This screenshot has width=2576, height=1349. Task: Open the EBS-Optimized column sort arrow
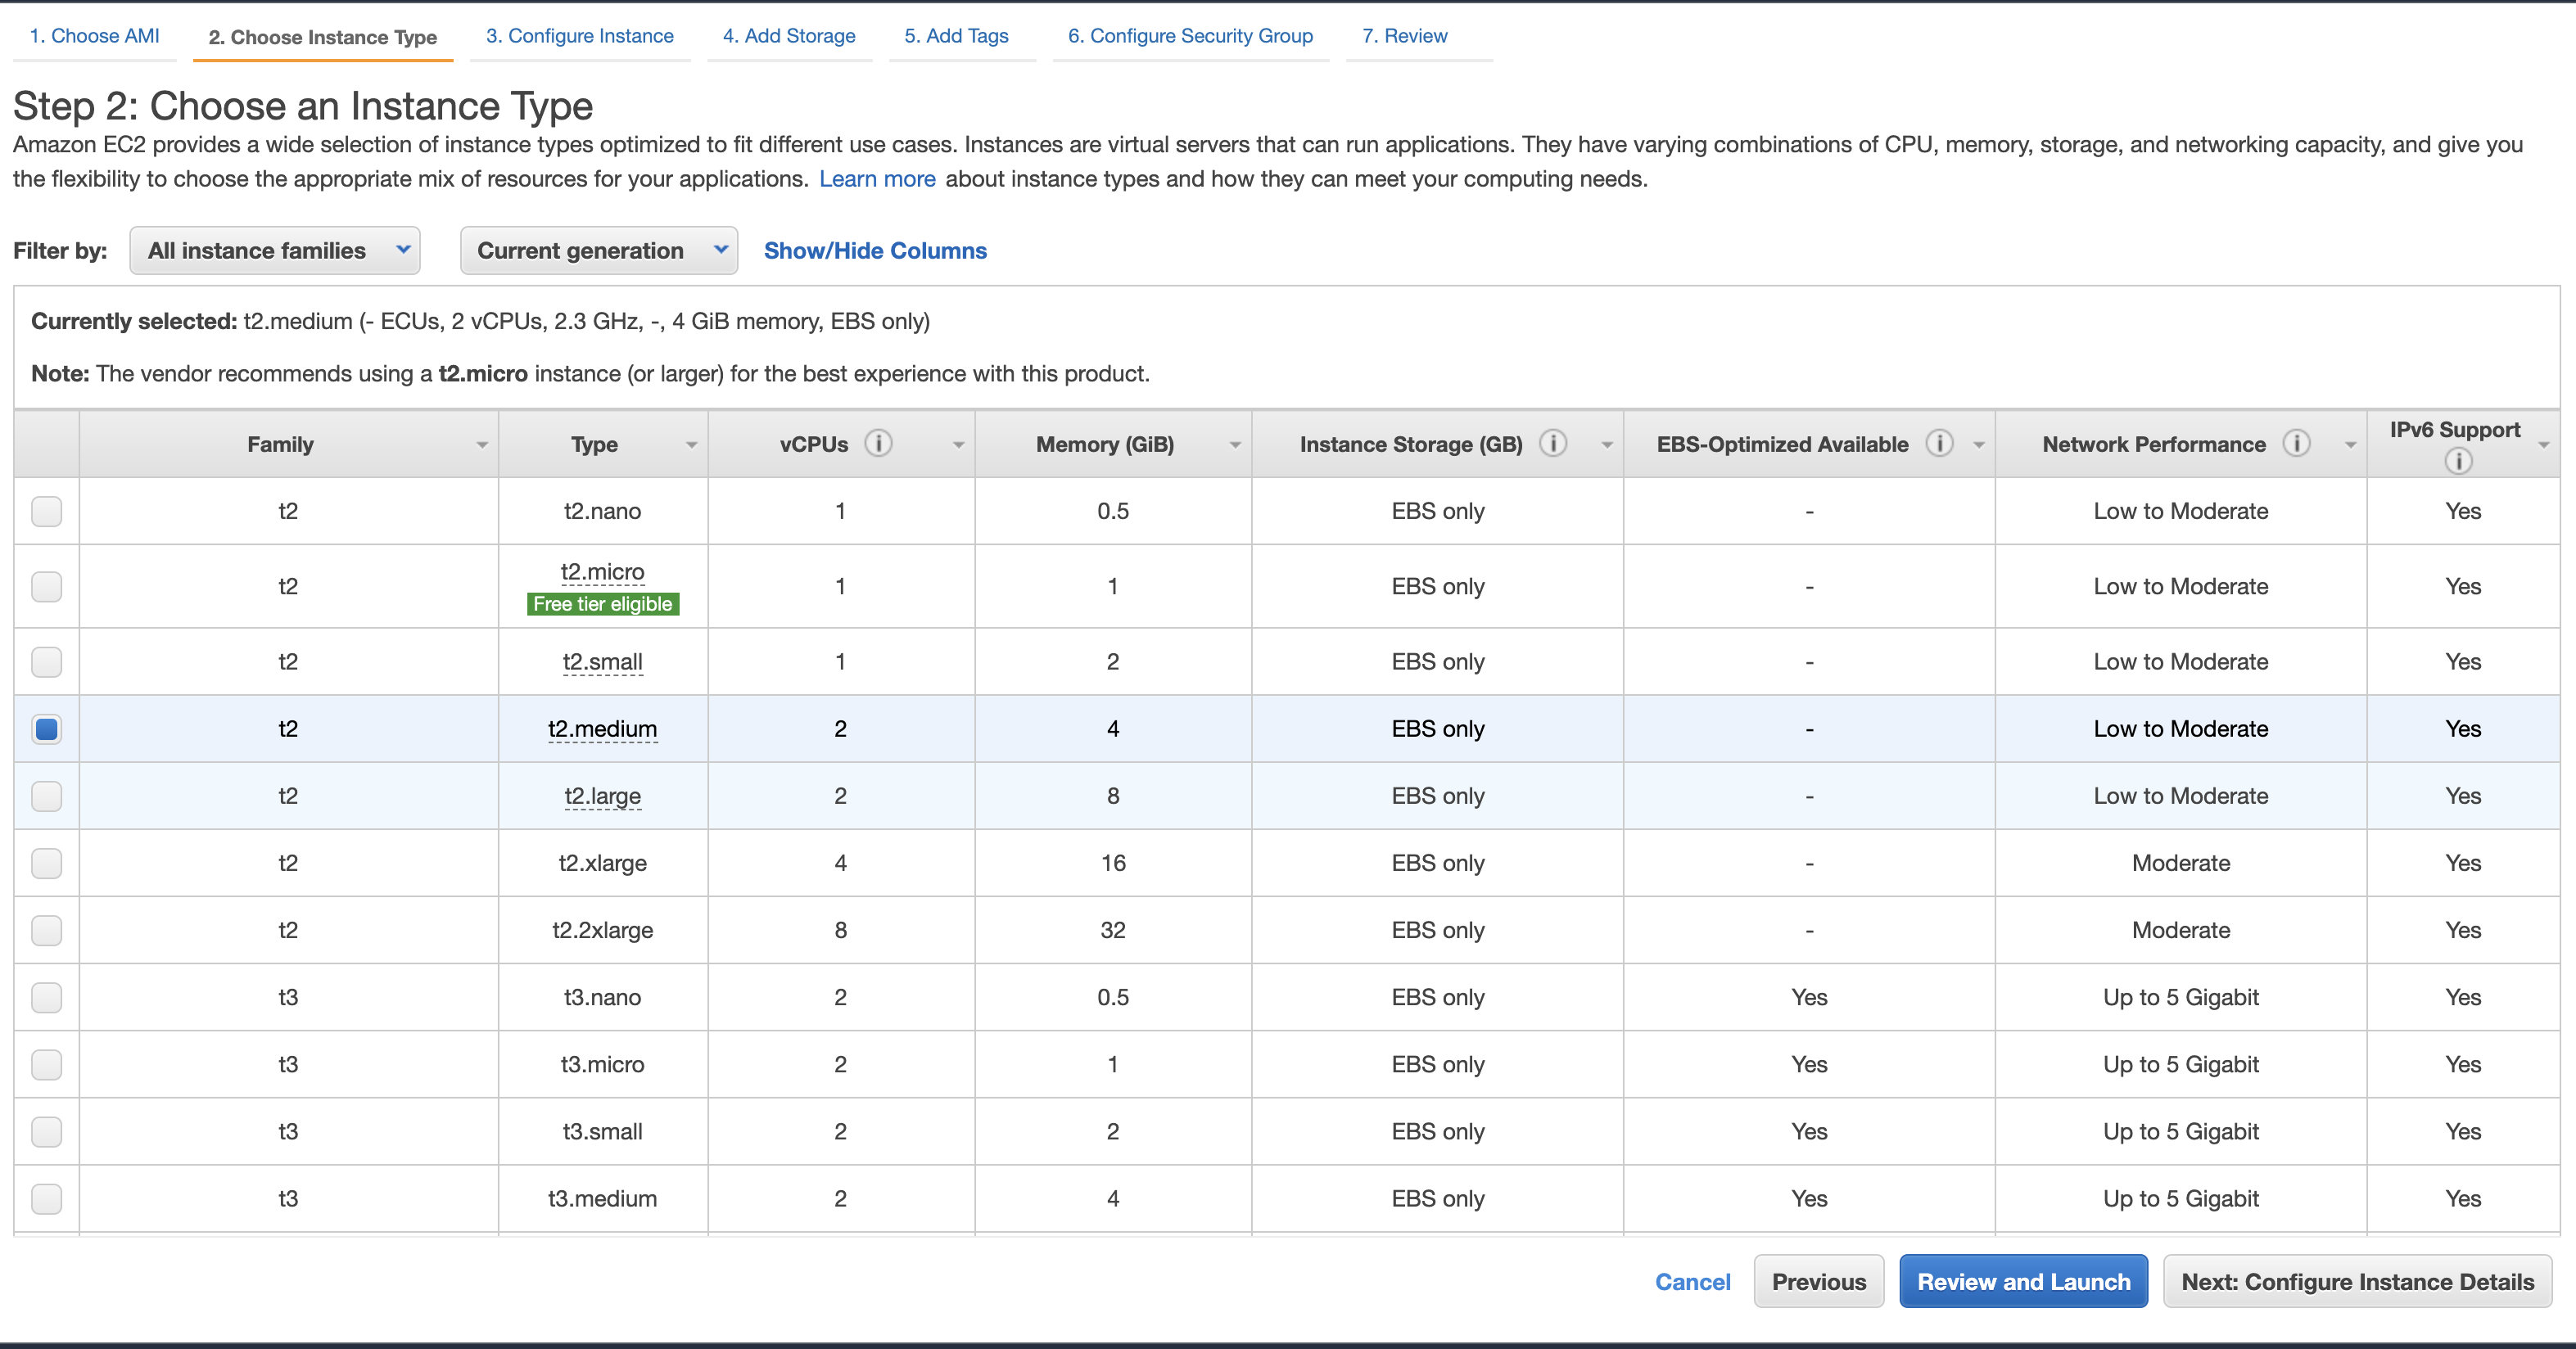coord(1978,445)
